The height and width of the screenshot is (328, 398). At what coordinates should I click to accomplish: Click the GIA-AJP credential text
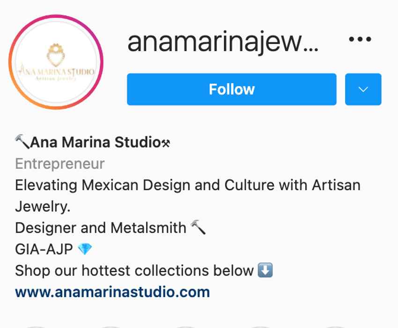click(44, 249)
